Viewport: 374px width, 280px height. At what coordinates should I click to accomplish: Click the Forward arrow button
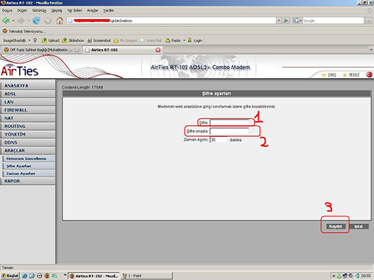click(x=21, y=21)
